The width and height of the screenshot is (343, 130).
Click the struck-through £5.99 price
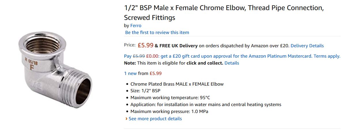coord(139,56)
